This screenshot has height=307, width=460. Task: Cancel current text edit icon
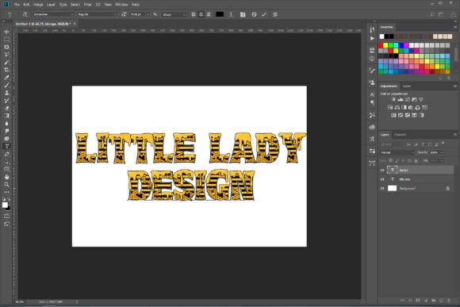click(254, 14)
